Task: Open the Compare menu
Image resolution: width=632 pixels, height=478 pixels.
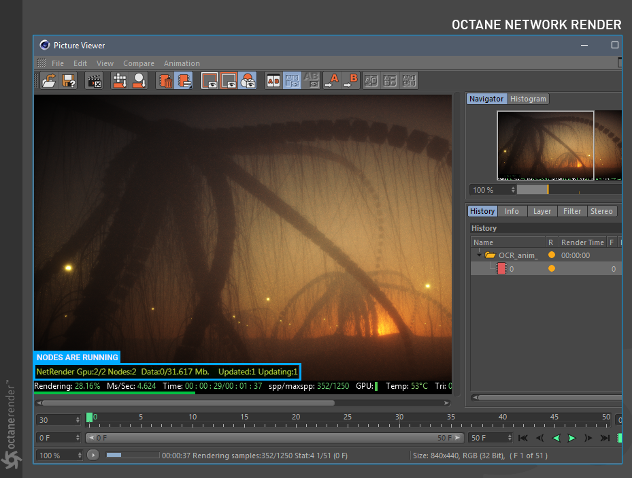Action: point(139,63)
